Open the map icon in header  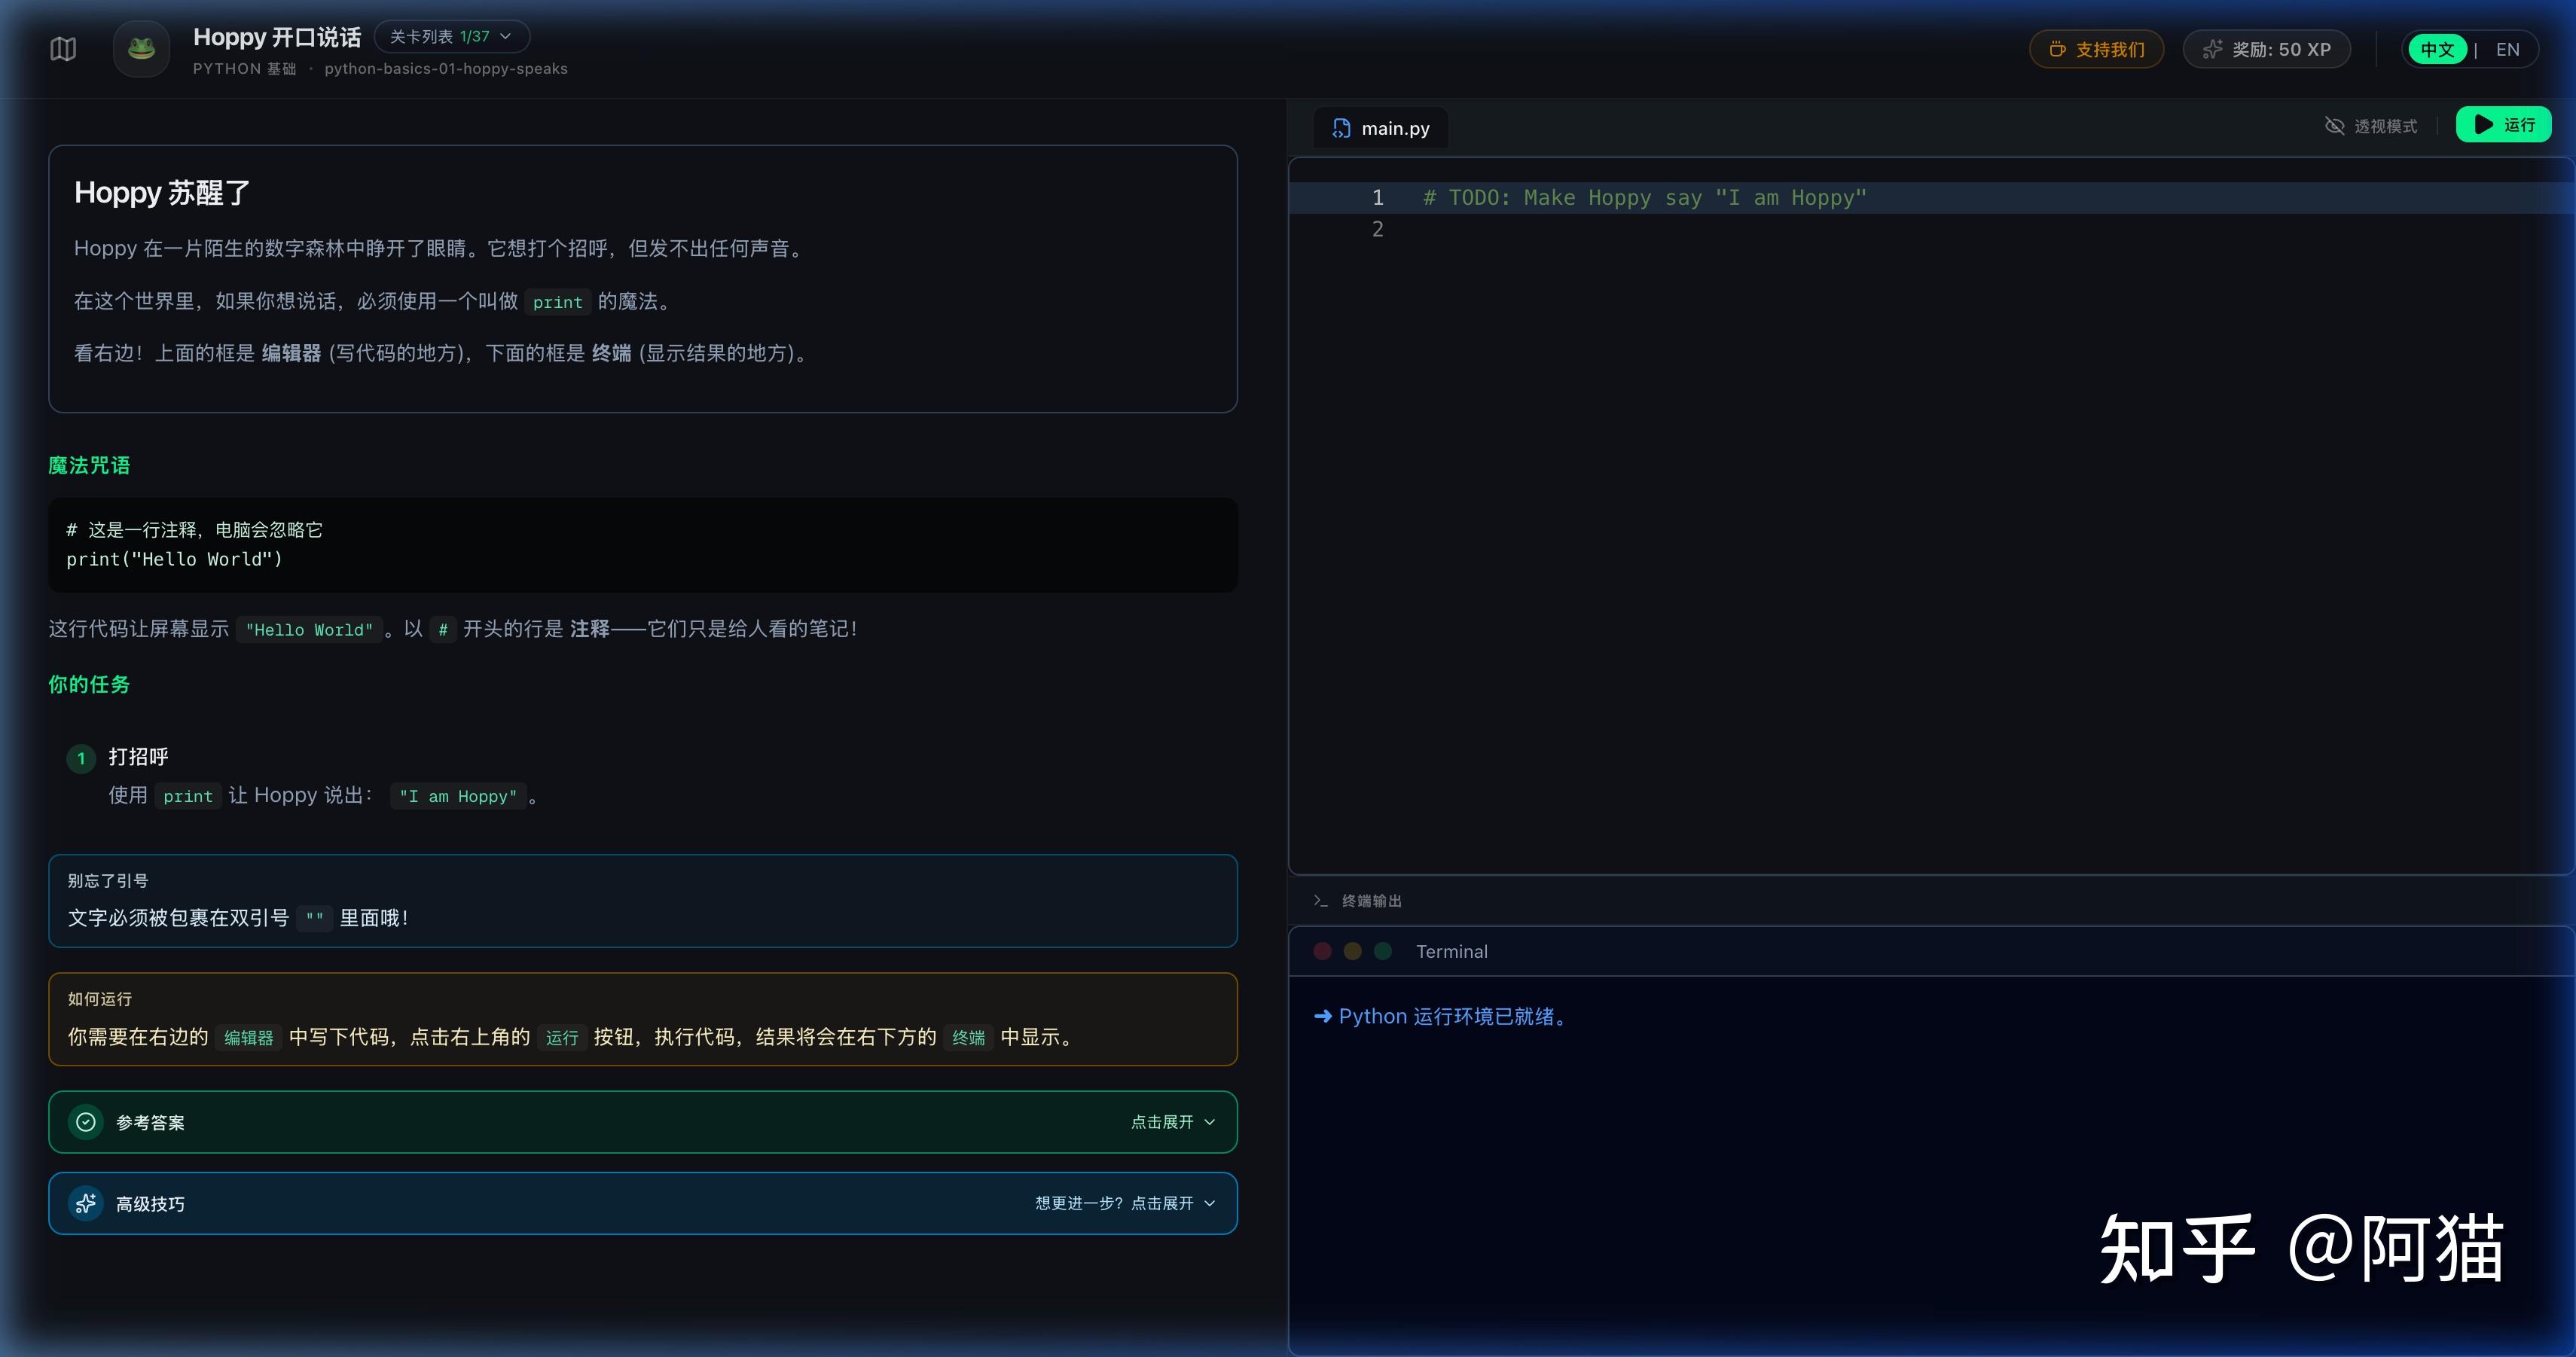[x=63, y=49]
